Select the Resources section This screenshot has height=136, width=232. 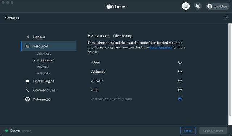point(49,46)
